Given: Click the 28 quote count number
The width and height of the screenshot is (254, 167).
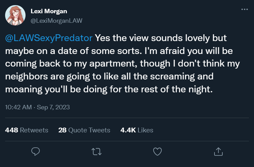Looking at the screenshot, I should tap(62, 130).
